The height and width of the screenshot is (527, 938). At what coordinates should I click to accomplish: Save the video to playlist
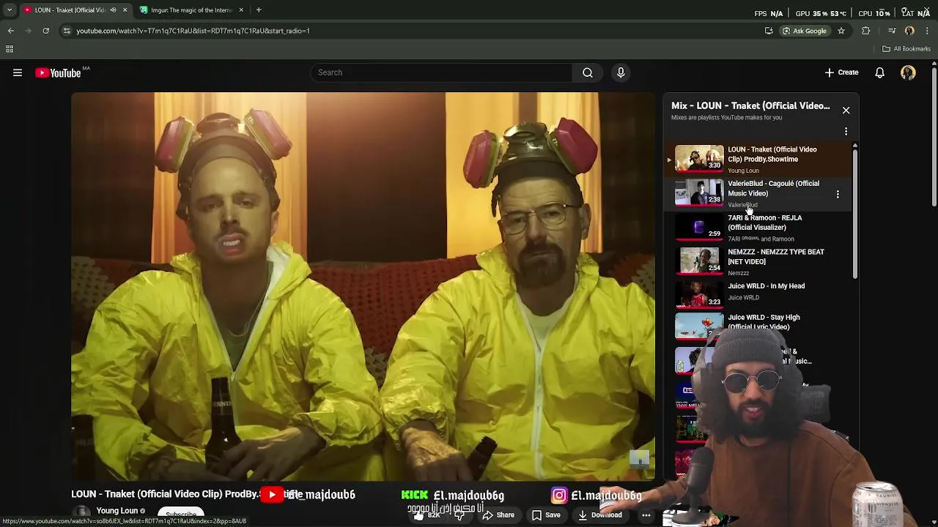pos(547,515)
